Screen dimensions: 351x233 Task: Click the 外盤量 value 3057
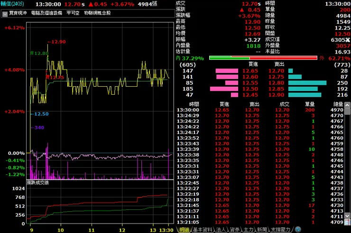click(343, 46)
